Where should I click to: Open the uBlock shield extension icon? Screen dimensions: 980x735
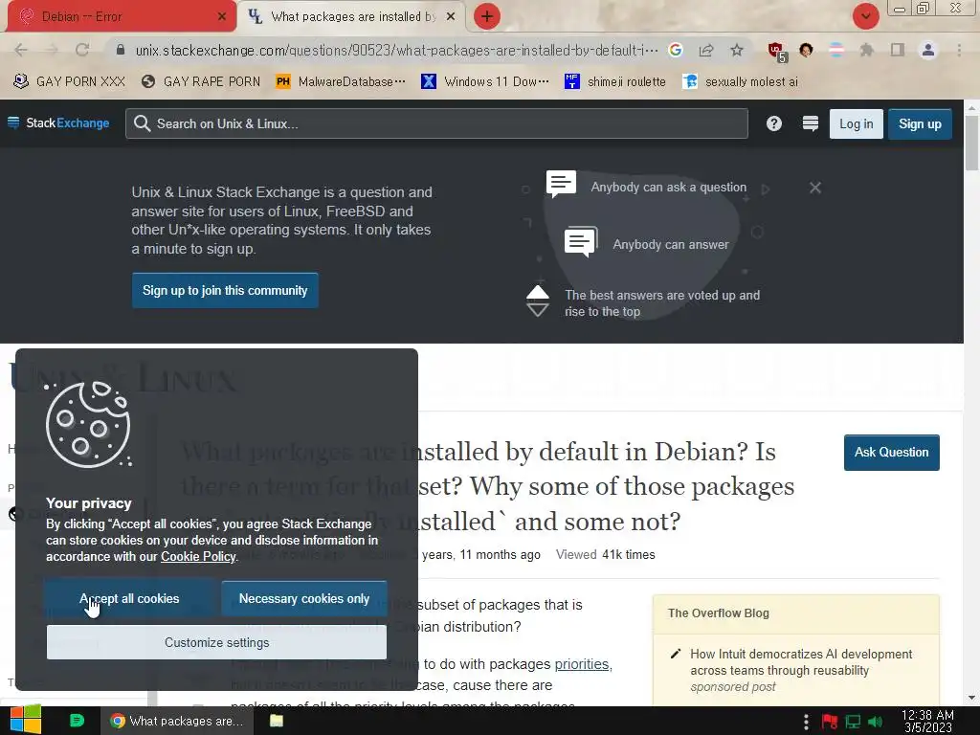coord(777,52)
